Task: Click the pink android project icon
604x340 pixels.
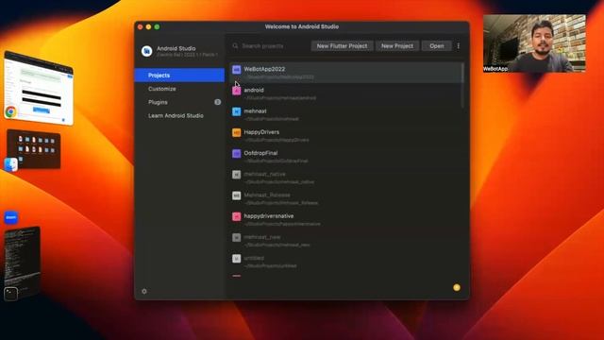Action: (237, 91)
